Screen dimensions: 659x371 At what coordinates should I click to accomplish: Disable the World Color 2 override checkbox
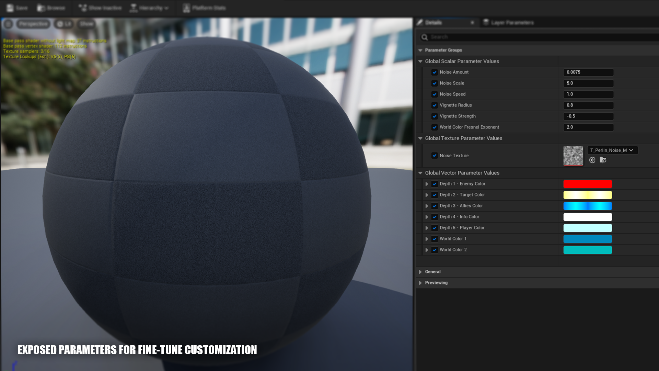click(x=434, y=250)
